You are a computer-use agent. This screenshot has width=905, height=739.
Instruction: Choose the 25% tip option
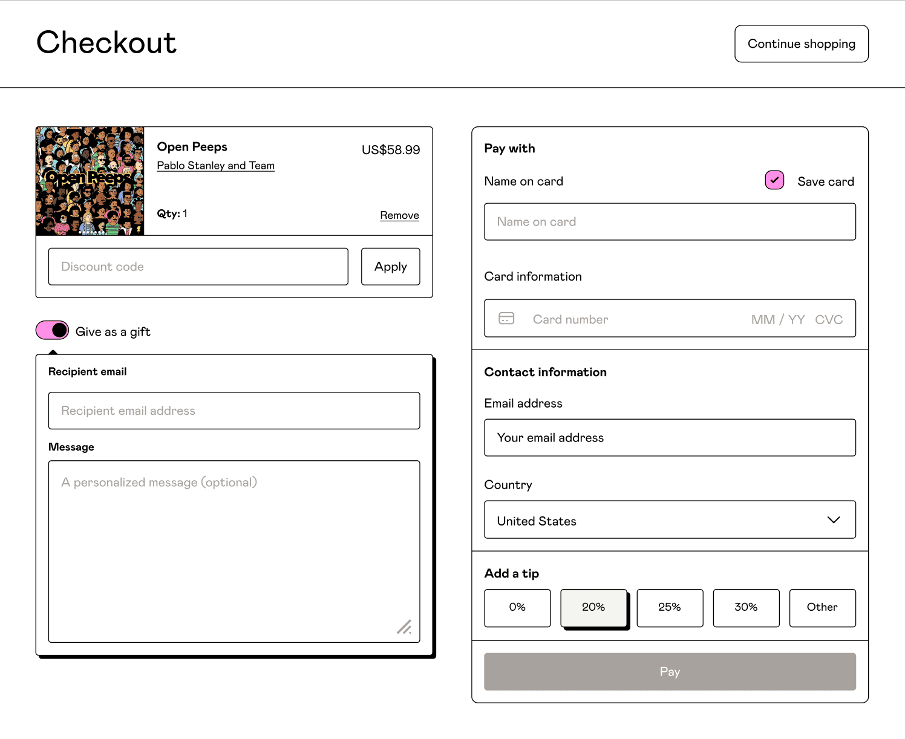click(670, 608)
